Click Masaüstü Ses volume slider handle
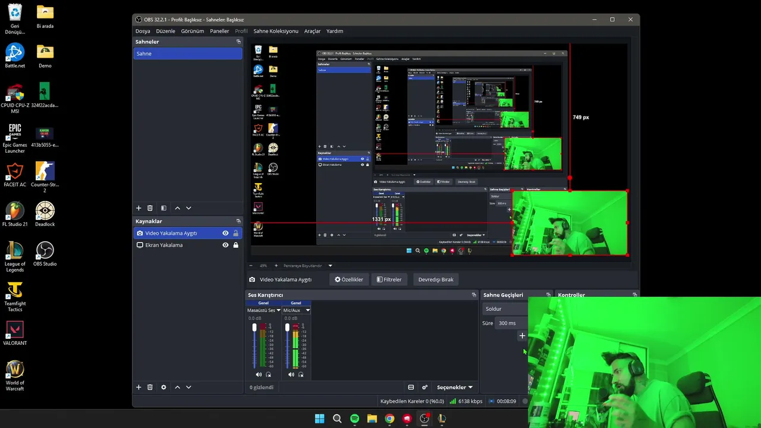 [254, 328]
